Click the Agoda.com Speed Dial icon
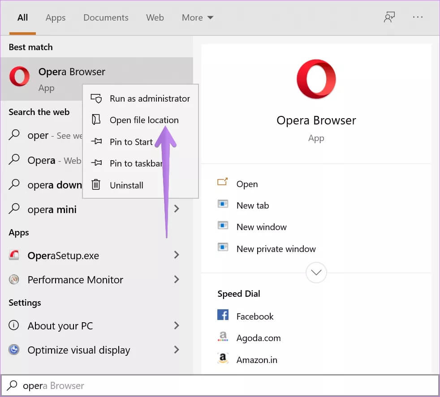Image resolution: width=440 pixels, height=397 pixels. pos(223,337)
